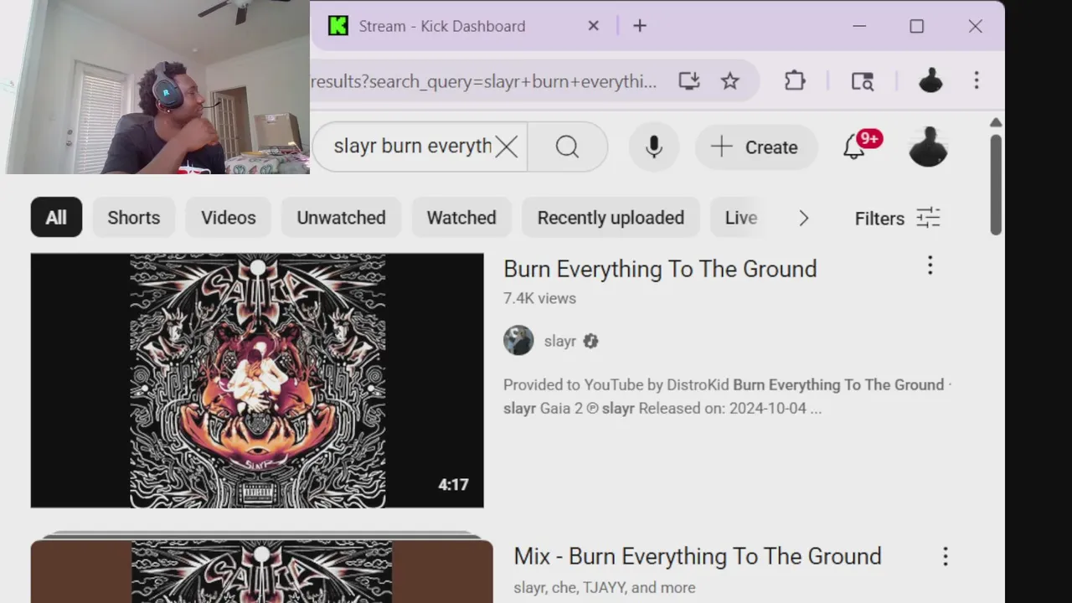Screen dimensions: 1072x603
Task: Start voice search with the microphone
Action: click(x=654, y=147)
